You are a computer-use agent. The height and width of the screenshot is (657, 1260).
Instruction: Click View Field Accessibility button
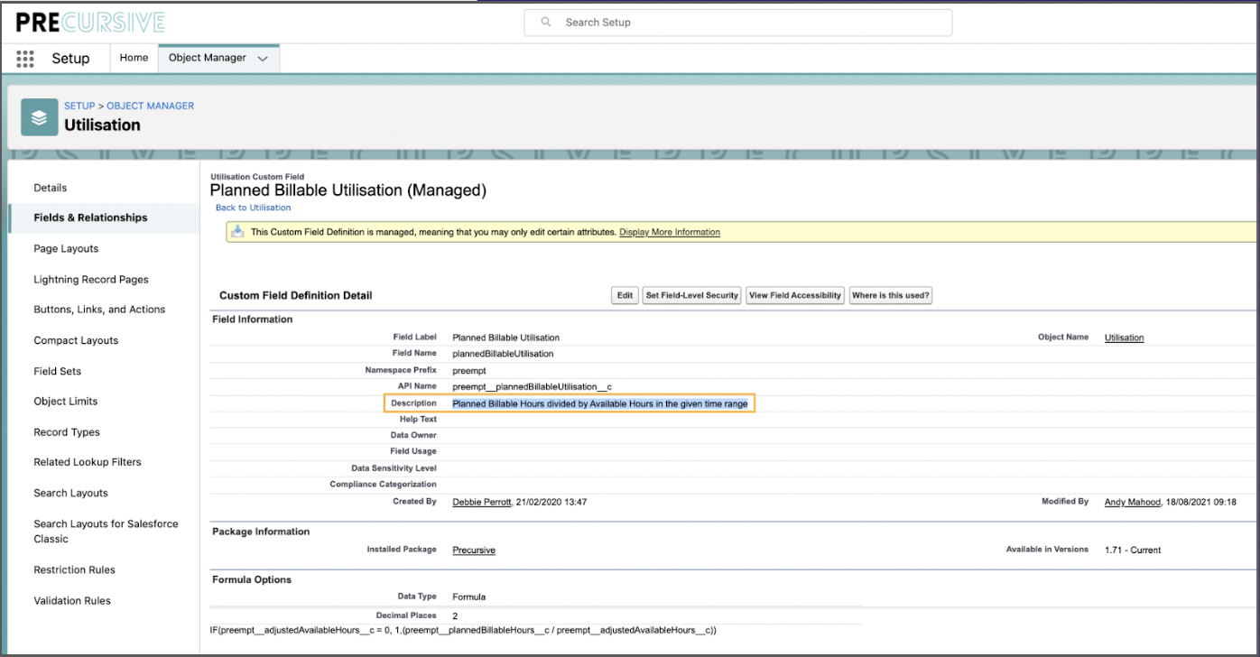pyautogui.click(x=795, y=295)
